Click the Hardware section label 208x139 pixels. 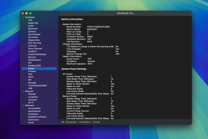[30, 17]
